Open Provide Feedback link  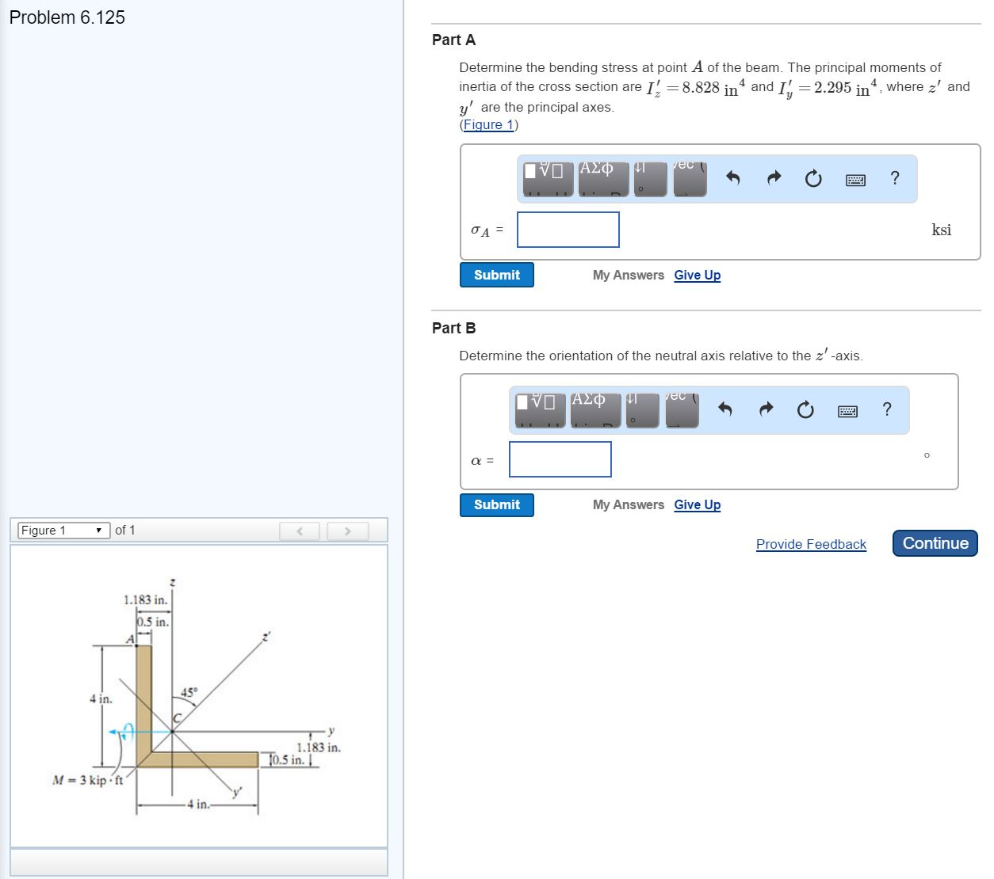811,544
